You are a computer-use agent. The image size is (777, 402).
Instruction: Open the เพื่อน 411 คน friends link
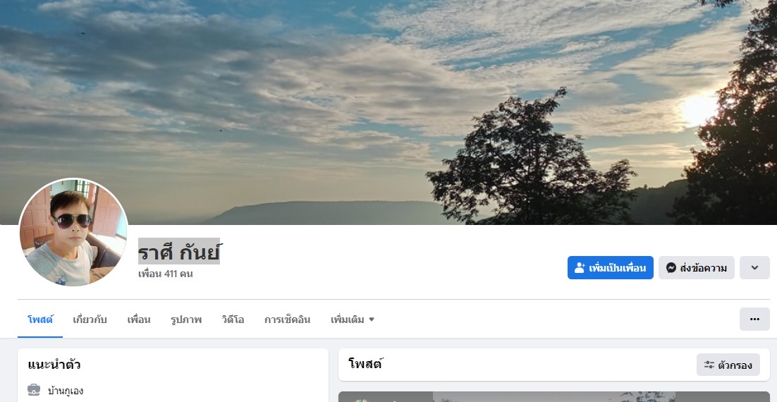tap(166, 274)
